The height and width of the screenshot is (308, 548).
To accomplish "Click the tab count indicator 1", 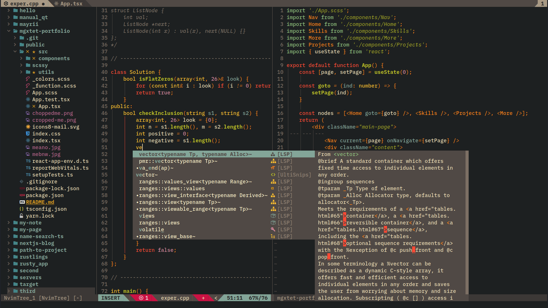I will (542, 3).
